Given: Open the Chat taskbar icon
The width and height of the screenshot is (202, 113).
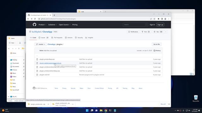Looking at the screenshot, I should [x=96, y=110].
